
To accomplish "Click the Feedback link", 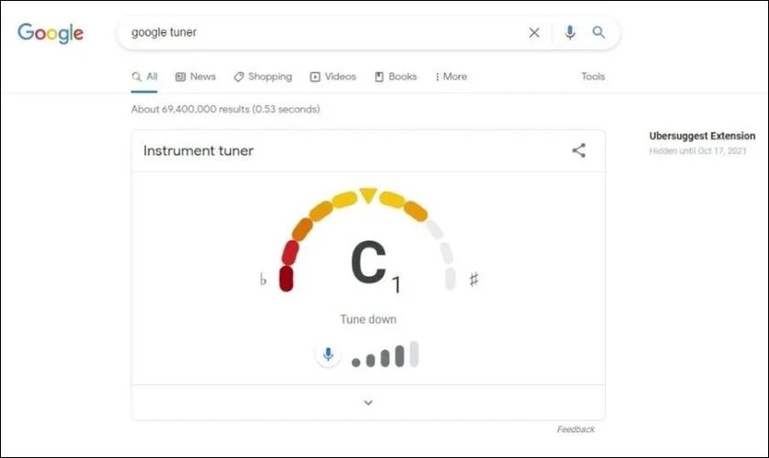I will point(575,430).
